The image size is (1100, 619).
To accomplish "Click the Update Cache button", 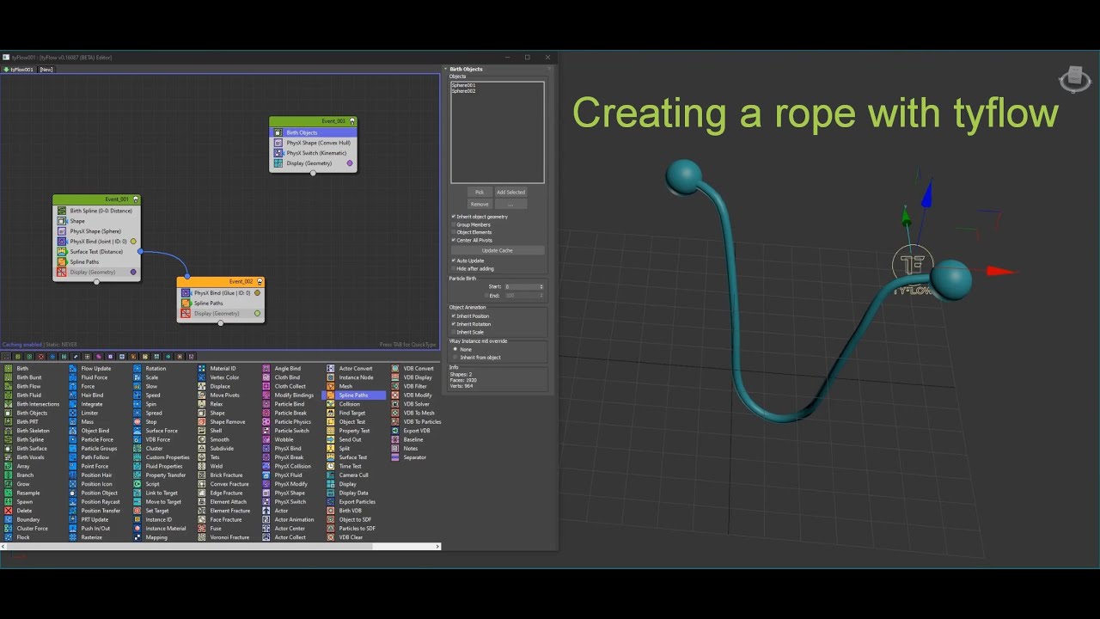I will tap(497, 250).
